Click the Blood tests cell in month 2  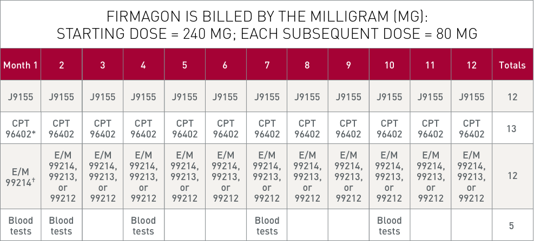pyautogui.click(x=61, y=225)
